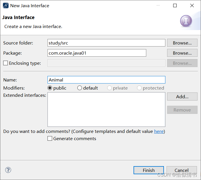This screenshot has height=180, width=201.
Task: Browse for the Source folder
Action: point(182,43)
